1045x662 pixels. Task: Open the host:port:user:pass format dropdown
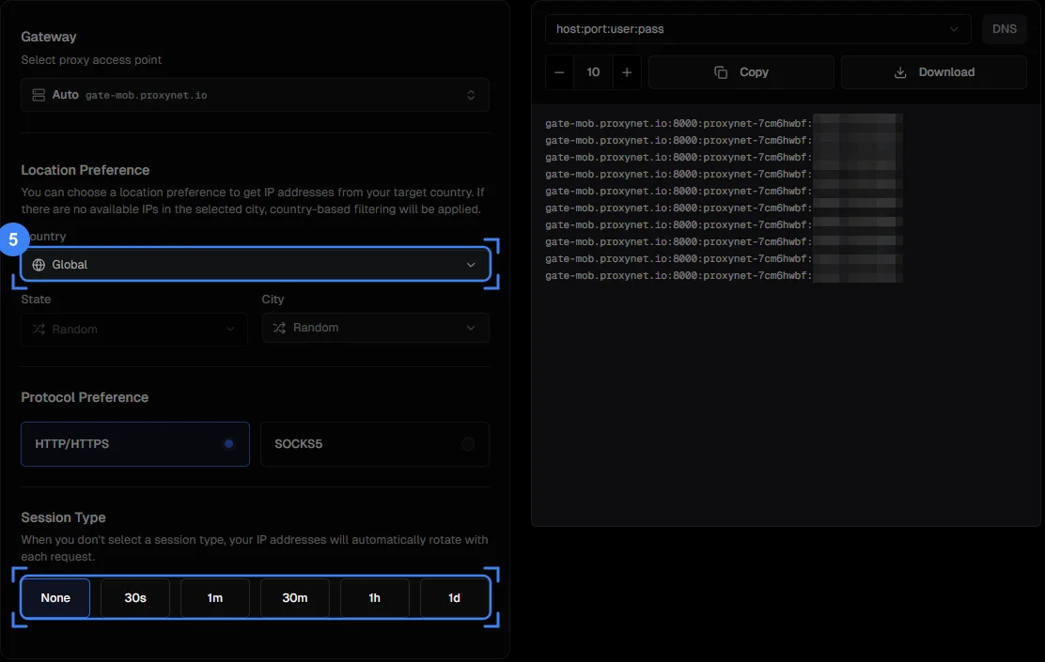[757, 29]
